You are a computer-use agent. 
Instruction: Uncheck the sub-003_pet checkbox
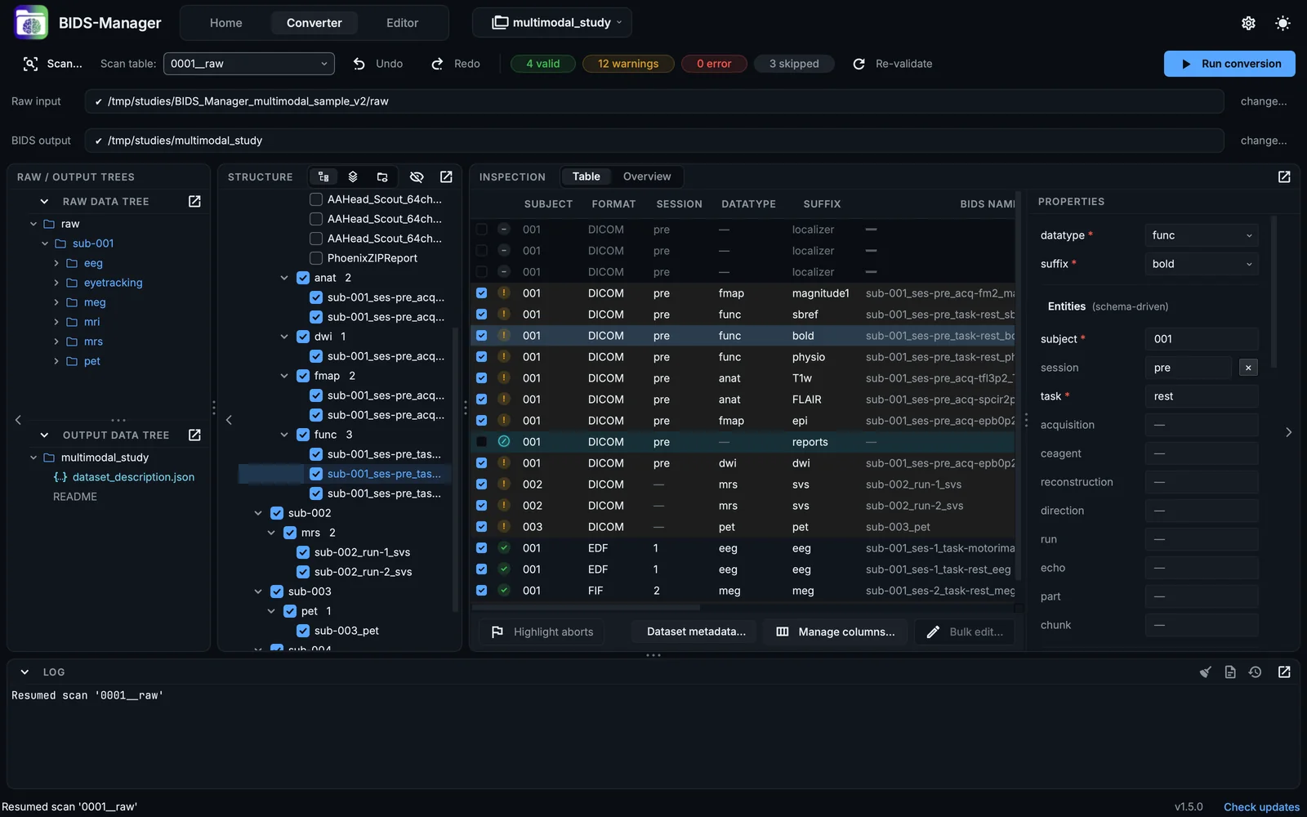tap(303, 631)
